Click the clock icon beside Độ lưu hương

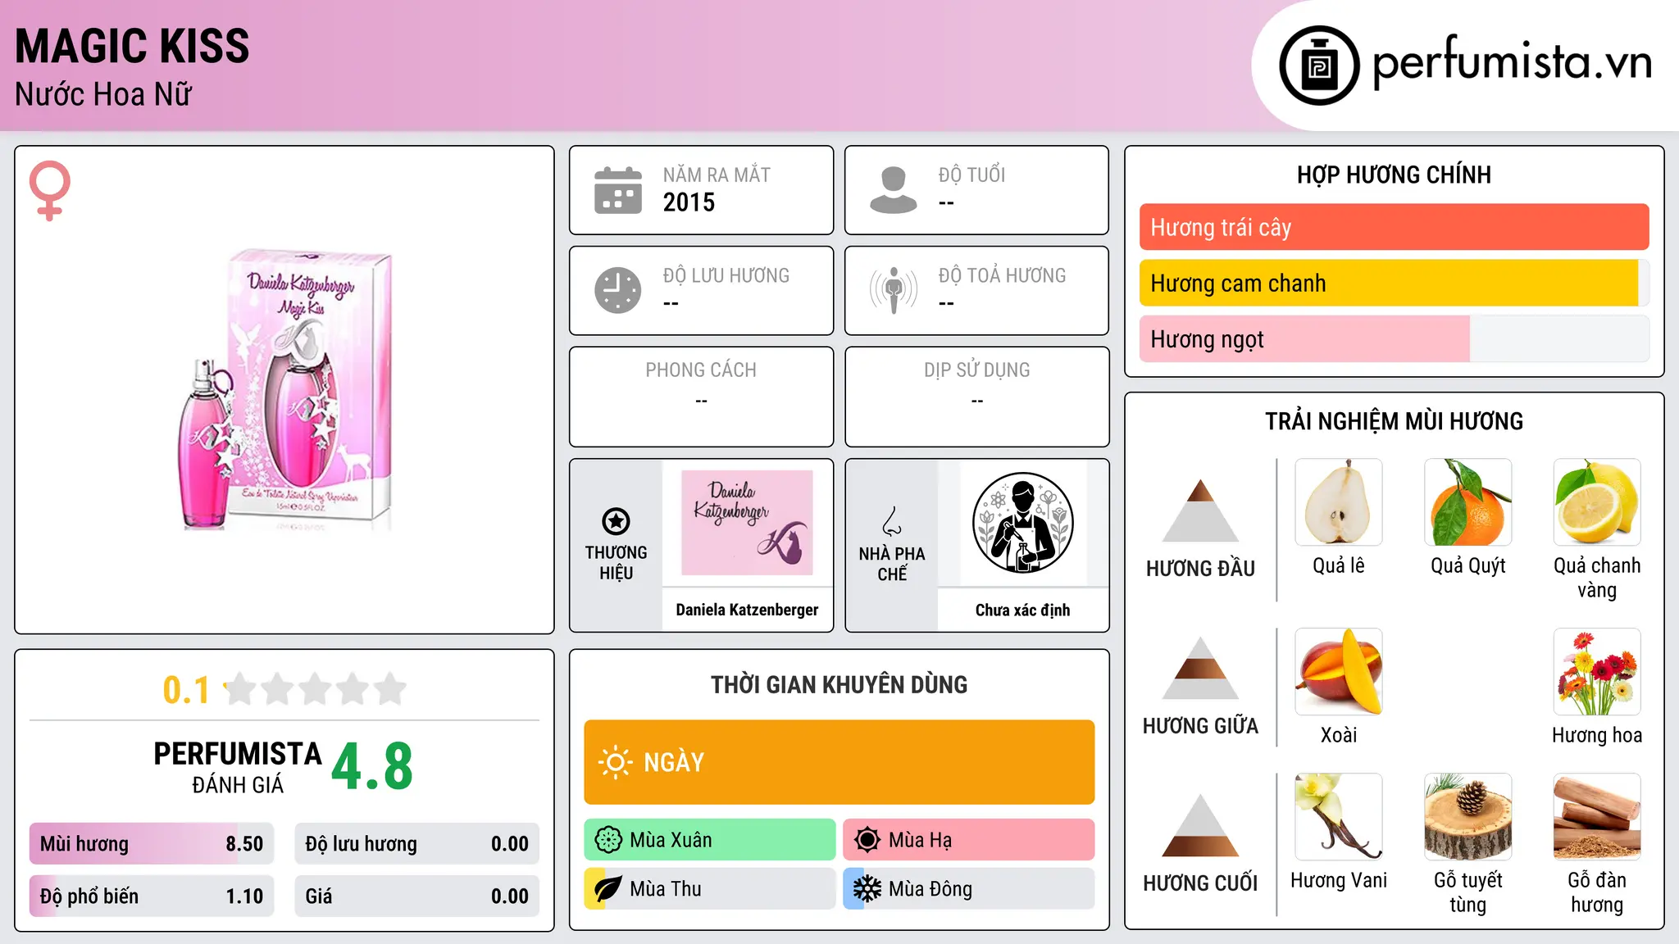618,290
